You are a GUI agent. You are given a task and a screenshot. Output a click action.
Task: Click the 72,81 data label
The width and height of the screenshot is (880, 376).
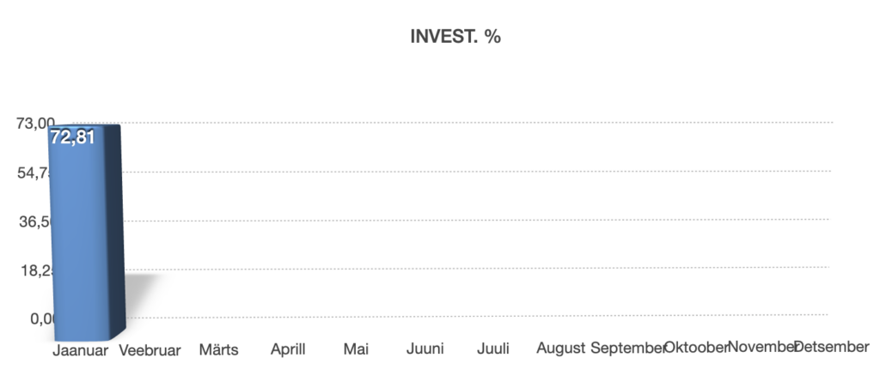tap(72, 136)
